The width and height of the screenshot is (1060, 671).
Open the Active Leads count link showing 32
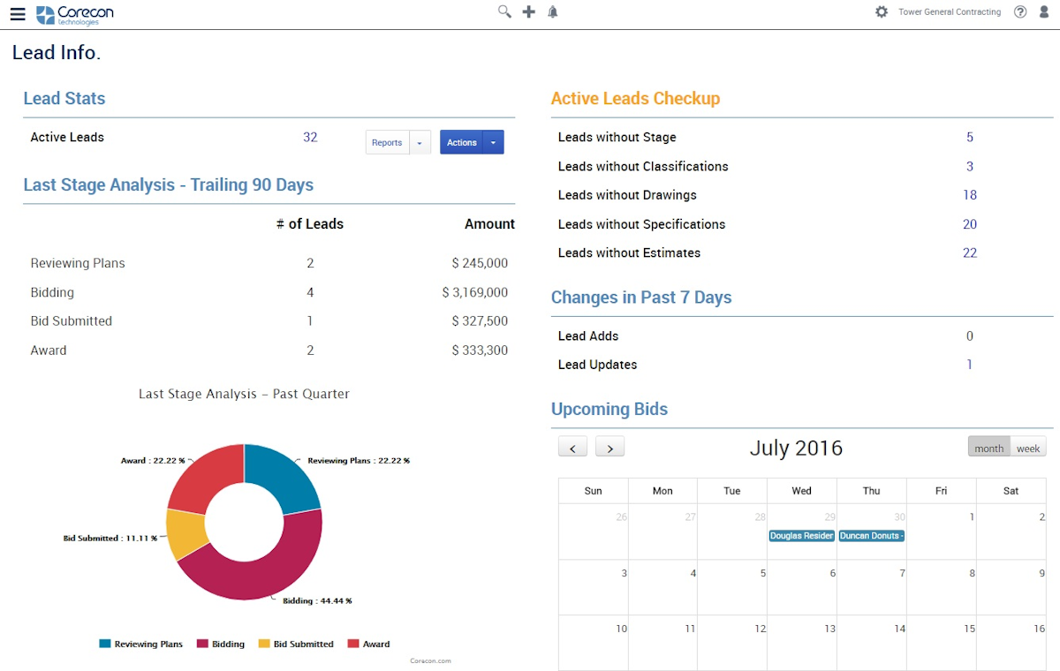coord(310,137)
